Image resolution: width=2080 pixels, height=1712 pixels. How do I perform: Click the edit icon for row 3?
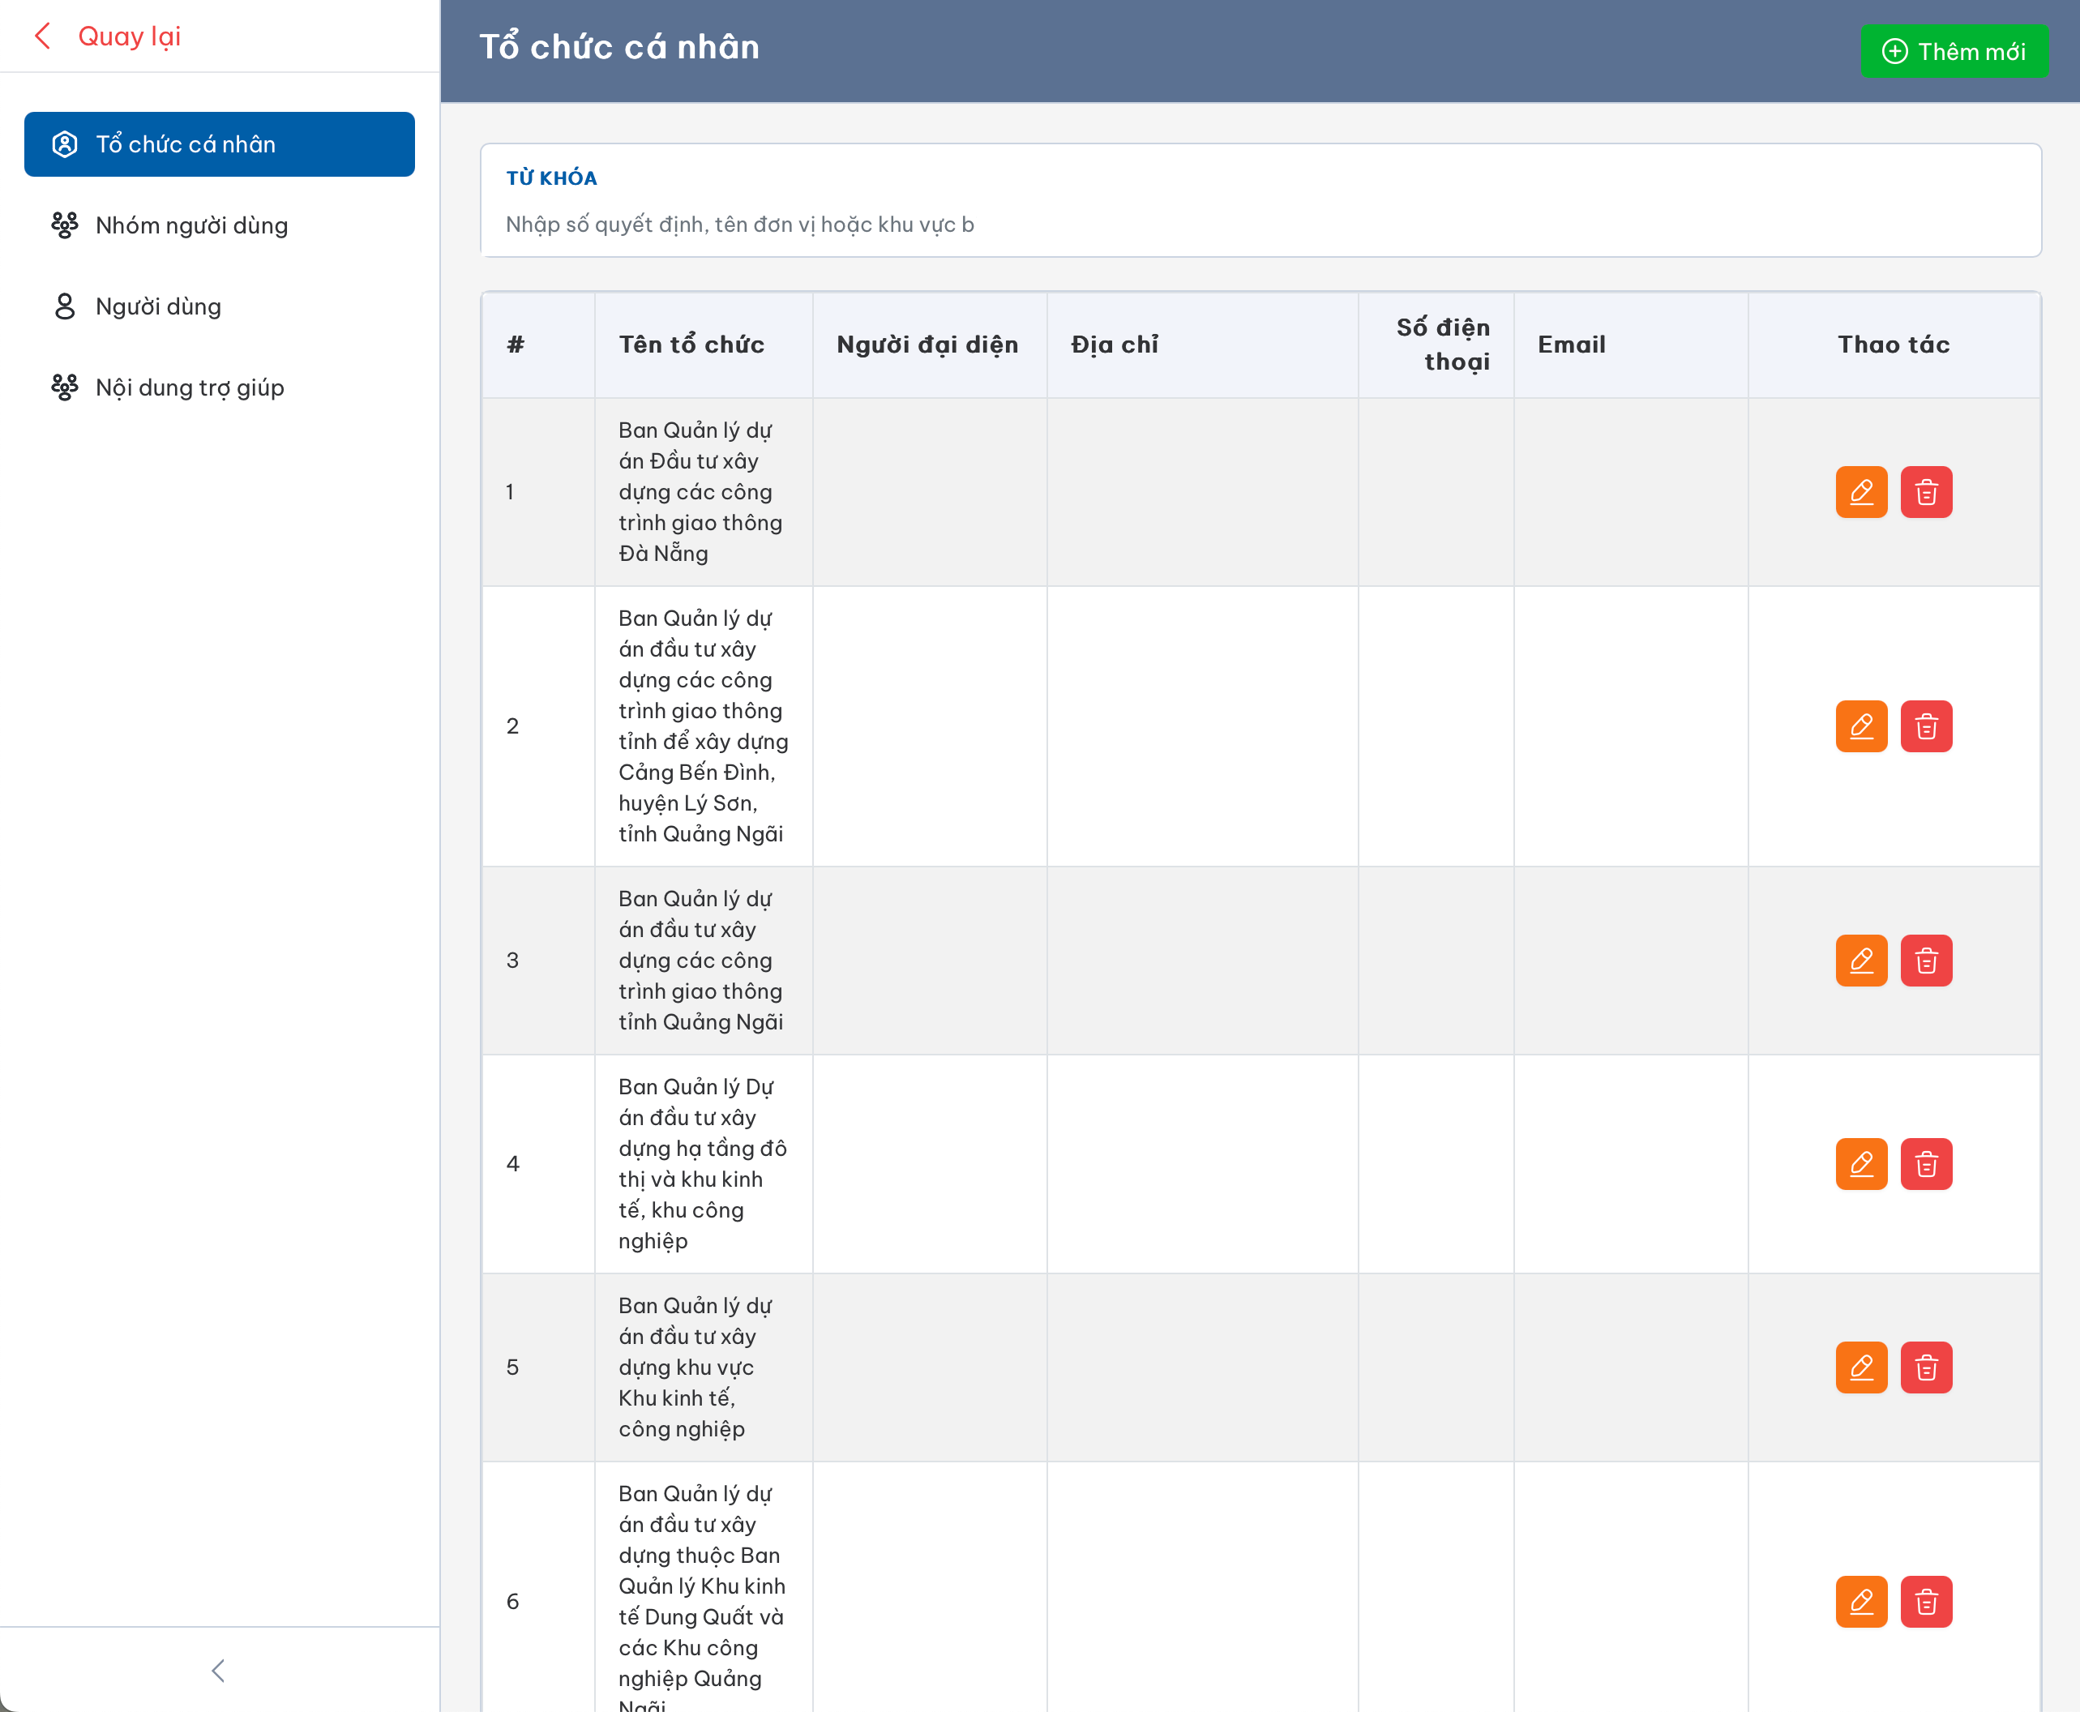[1860, 960]
